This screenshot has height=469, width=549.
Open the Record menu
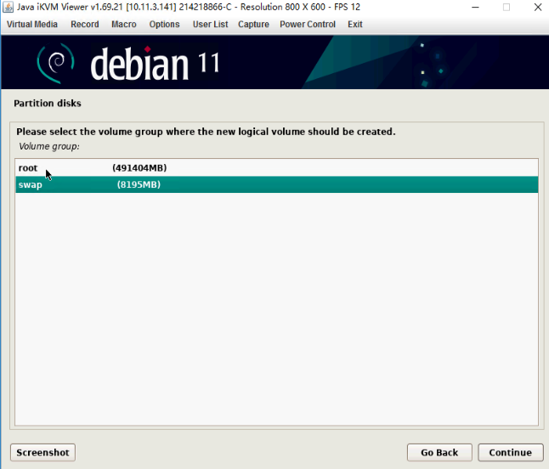(x=85, y=24)
